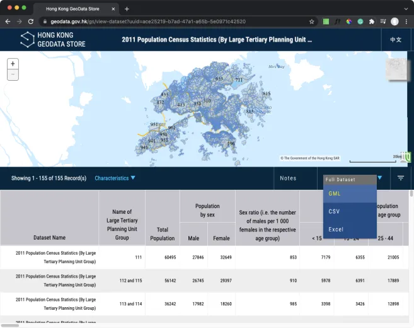
Task: Switch language to 中文
Action: [396, 39]
